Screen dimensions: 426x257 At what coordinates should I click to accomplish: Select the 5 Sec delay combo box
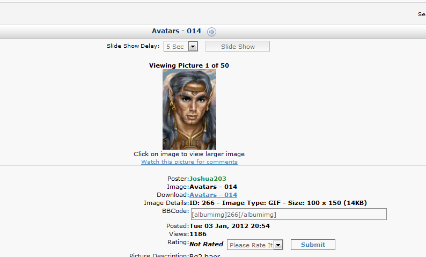point(180,47)
